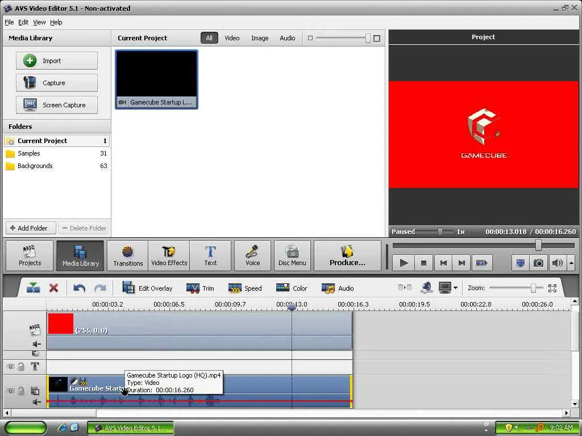582x436 pixels.
Task: Filter media by Audio
Action: tap(288, 38)
